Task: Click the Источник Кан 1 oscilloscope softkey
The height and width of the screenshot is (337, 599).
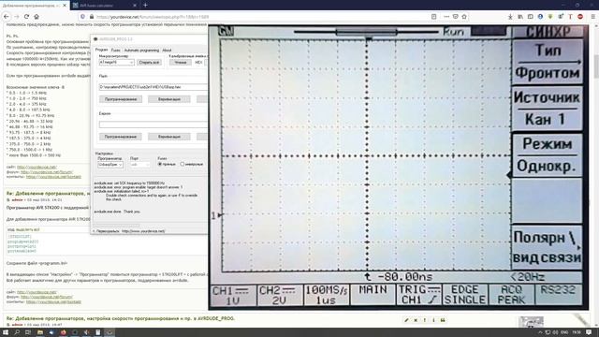Action: coord(547,109)
